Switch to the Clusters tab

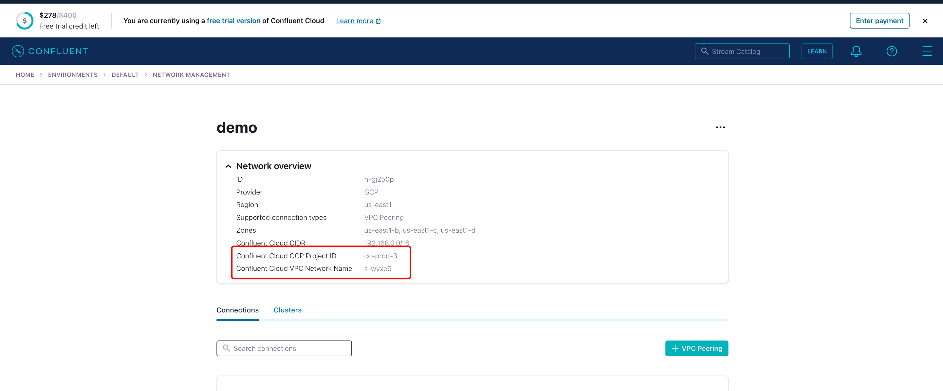[287, 310]
